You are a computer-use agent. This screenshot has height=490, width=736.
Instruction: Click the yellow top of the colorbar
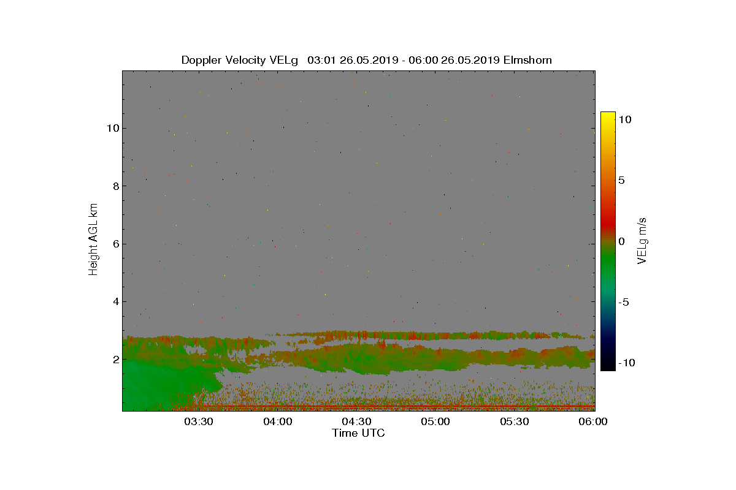pyautogui.click(x=607, y=116)
